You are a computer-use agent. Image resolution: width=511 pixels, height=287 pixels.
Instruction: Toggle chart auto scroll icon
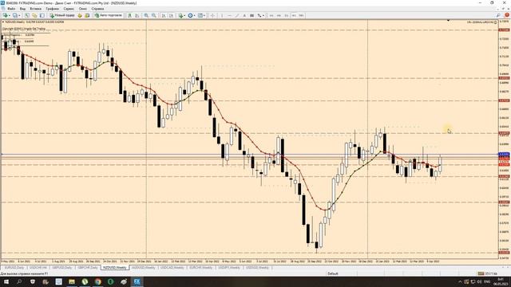pyautogui.click(x=164, y=15)
